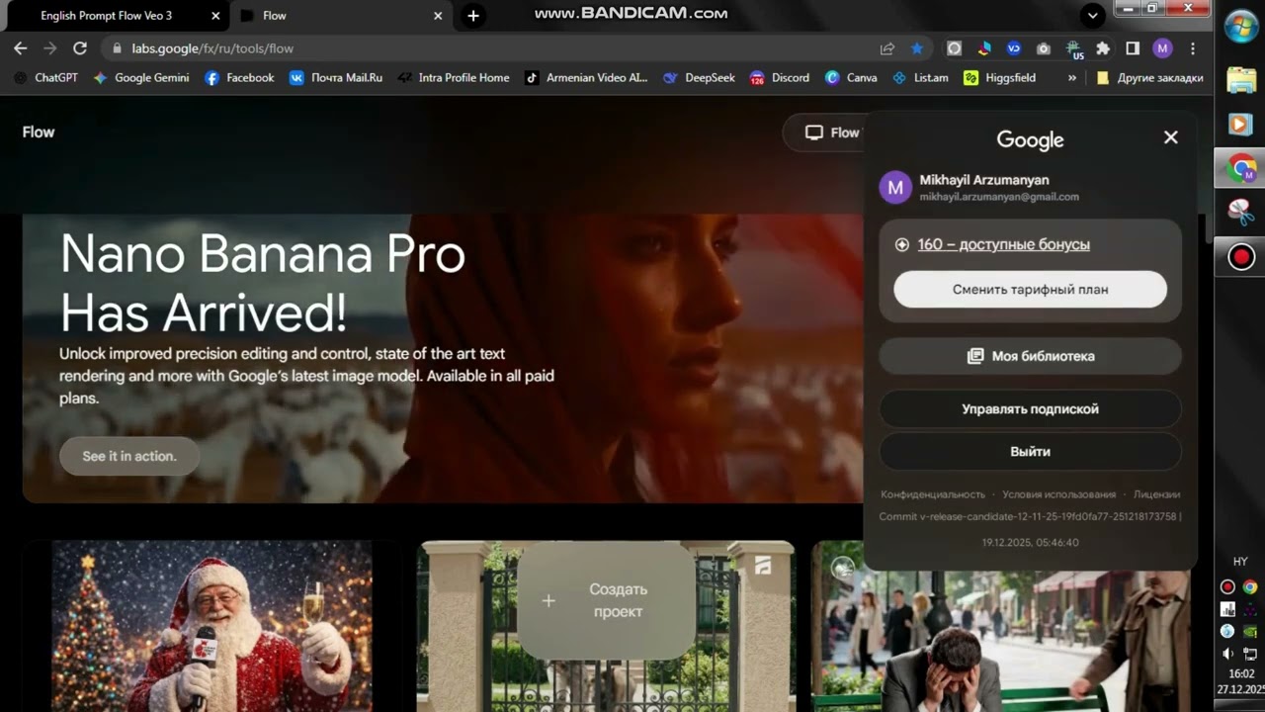The width and height of the screenshot is (1265, 712).
Task: Close the English Prompt Flow Veo 3 tab
Action: pyautogui.click(x=215, y=16)
